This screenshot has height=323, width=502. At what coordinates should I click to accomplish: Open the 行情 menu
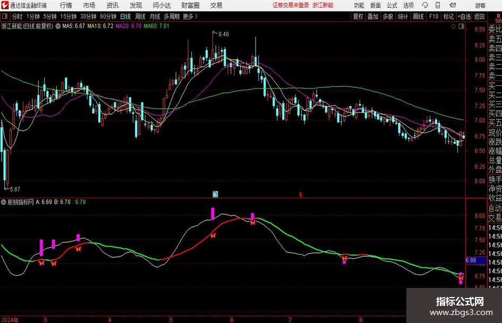pos(66,5)
